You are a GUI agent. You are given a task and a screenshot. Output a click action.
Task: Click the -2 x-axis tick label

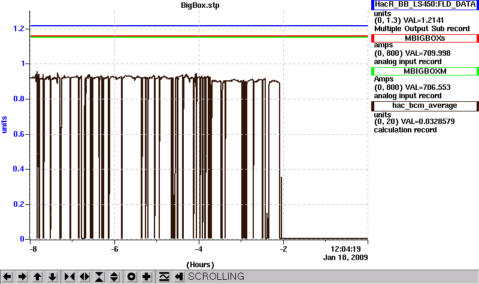pos(283,249)
